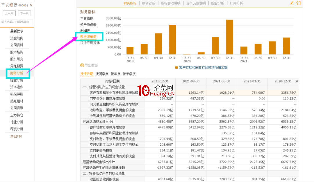Select the 支付的各项税费 row label
Viewport: 314px width, 182px height.
(101, 150)
